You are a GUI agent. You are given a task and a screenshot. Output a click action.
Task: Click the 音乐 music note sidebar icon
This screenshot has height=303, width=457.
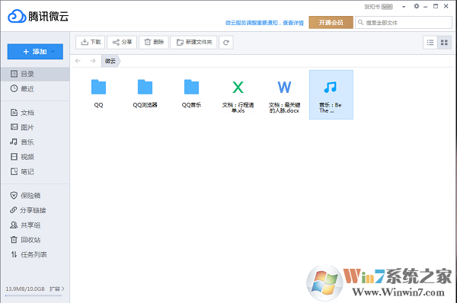pyautogui.click(x=14, y=142)
